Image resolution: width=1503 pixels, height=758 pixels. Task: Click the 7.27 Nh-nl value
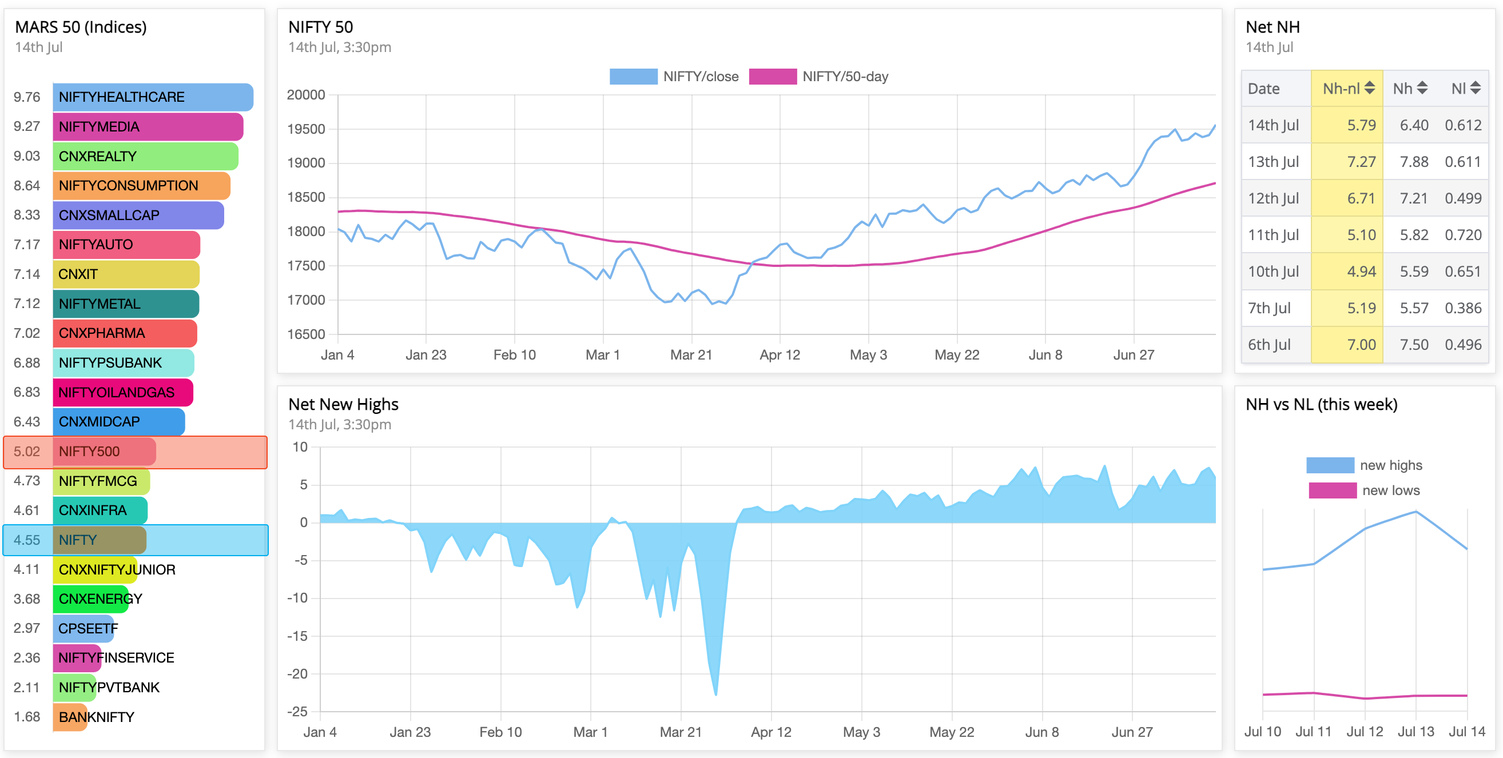1361,162
